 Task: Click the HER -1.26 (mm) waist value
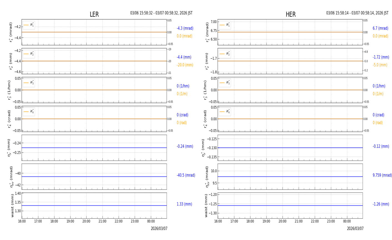[x=381, y=204]
